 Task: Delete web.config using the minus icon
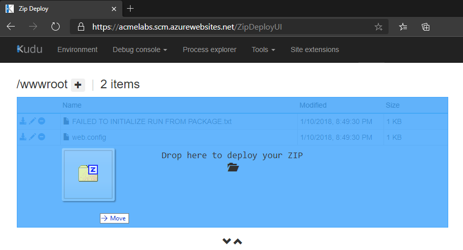pos(41,137)
